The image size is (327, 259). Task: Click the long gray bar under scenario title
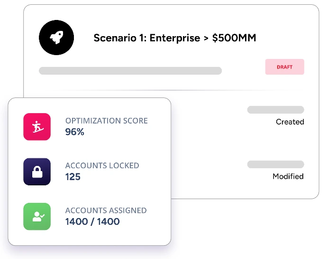point(130,71)
